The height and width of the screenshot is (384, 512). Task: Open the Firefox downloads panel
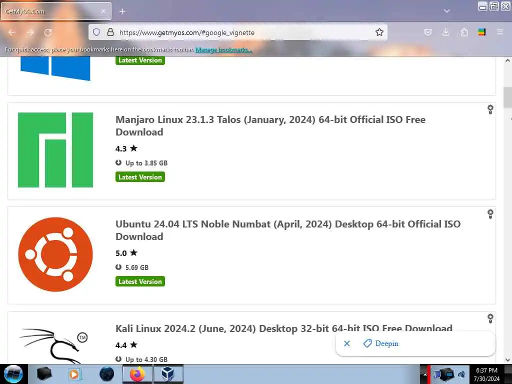click(445, 32)
